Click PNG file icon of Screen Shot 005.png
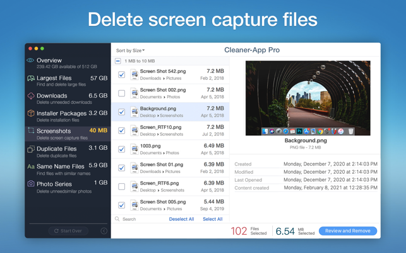The image size is (406, 253). 134,205
